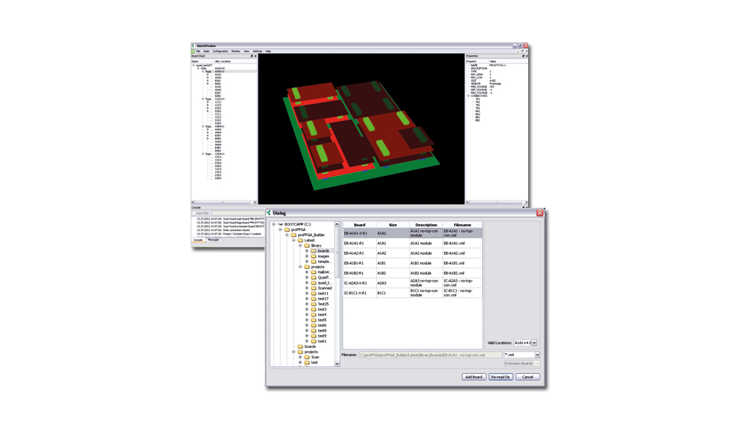Select the test8 folder icon
Screen dimensions: 745x447
click(x=314, y=331)
